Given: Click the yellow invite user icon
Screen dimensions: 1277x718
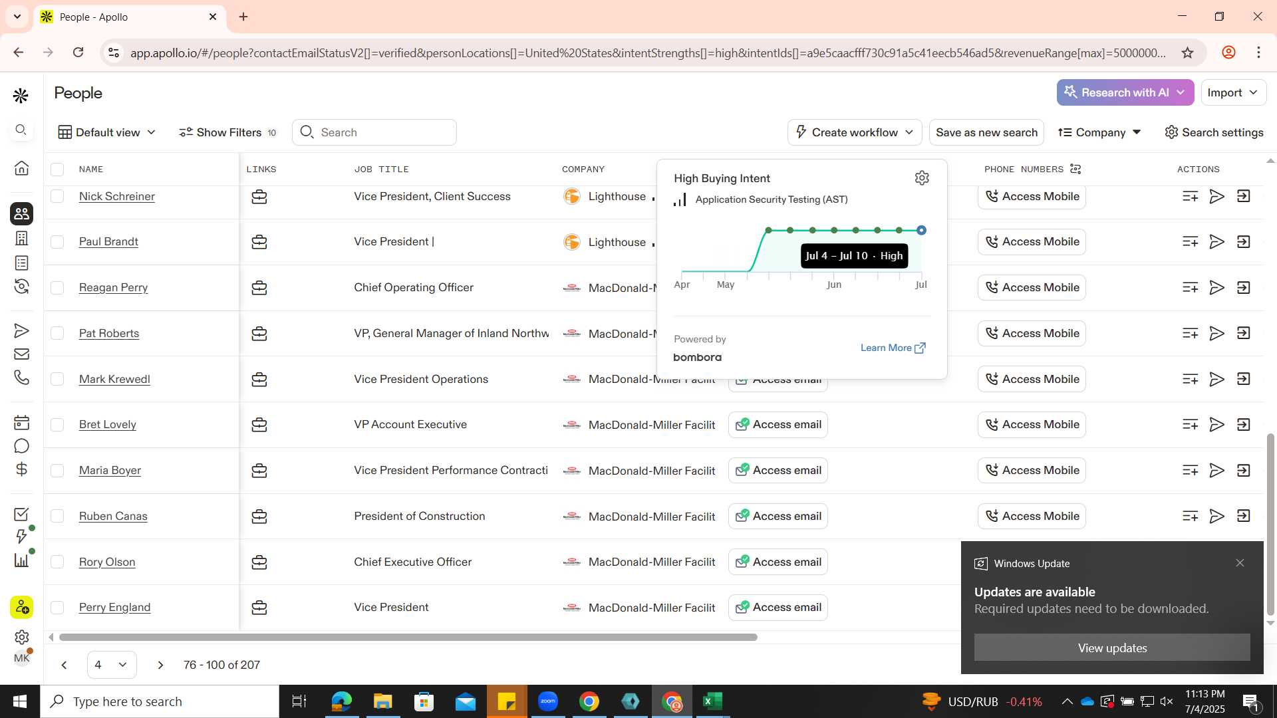Looking at the screenshot, I should [21, 607].
